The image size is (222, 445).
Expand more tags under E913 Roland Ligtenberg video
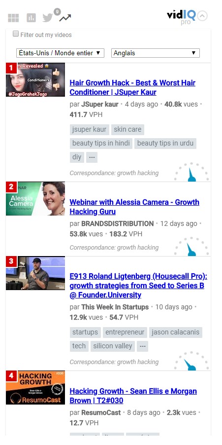142,346
